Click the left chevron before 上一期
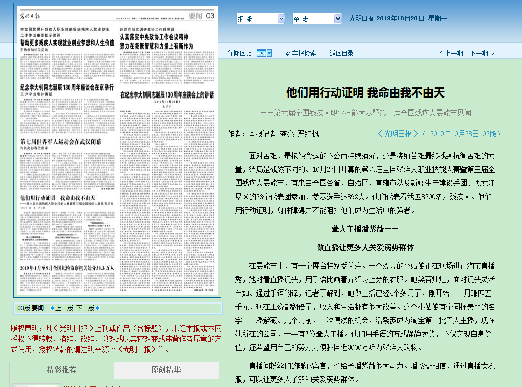Screen dimensions: 522x387 point(441,53)
